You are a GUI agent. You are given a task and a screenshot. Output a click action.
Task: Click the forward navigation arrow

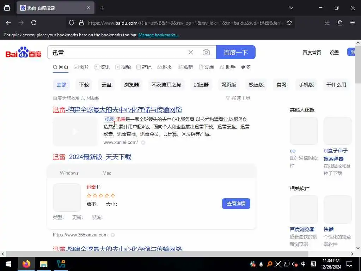coord(21,23)
